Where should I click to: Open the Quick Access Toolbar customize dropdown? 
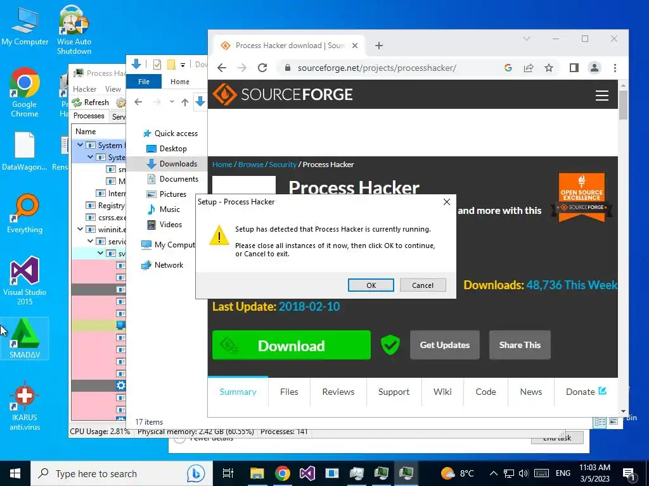click(183, 65)
